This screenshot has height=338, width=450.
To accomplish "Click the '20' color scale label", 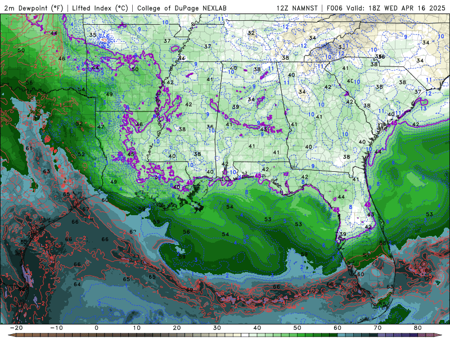I will 177,328.
